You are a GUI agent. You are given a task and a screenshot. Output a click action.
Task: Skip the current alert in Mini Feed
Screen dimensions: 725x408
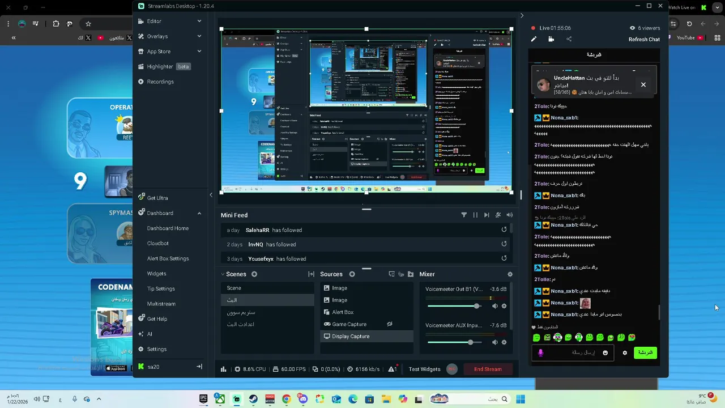coord(487,215)
